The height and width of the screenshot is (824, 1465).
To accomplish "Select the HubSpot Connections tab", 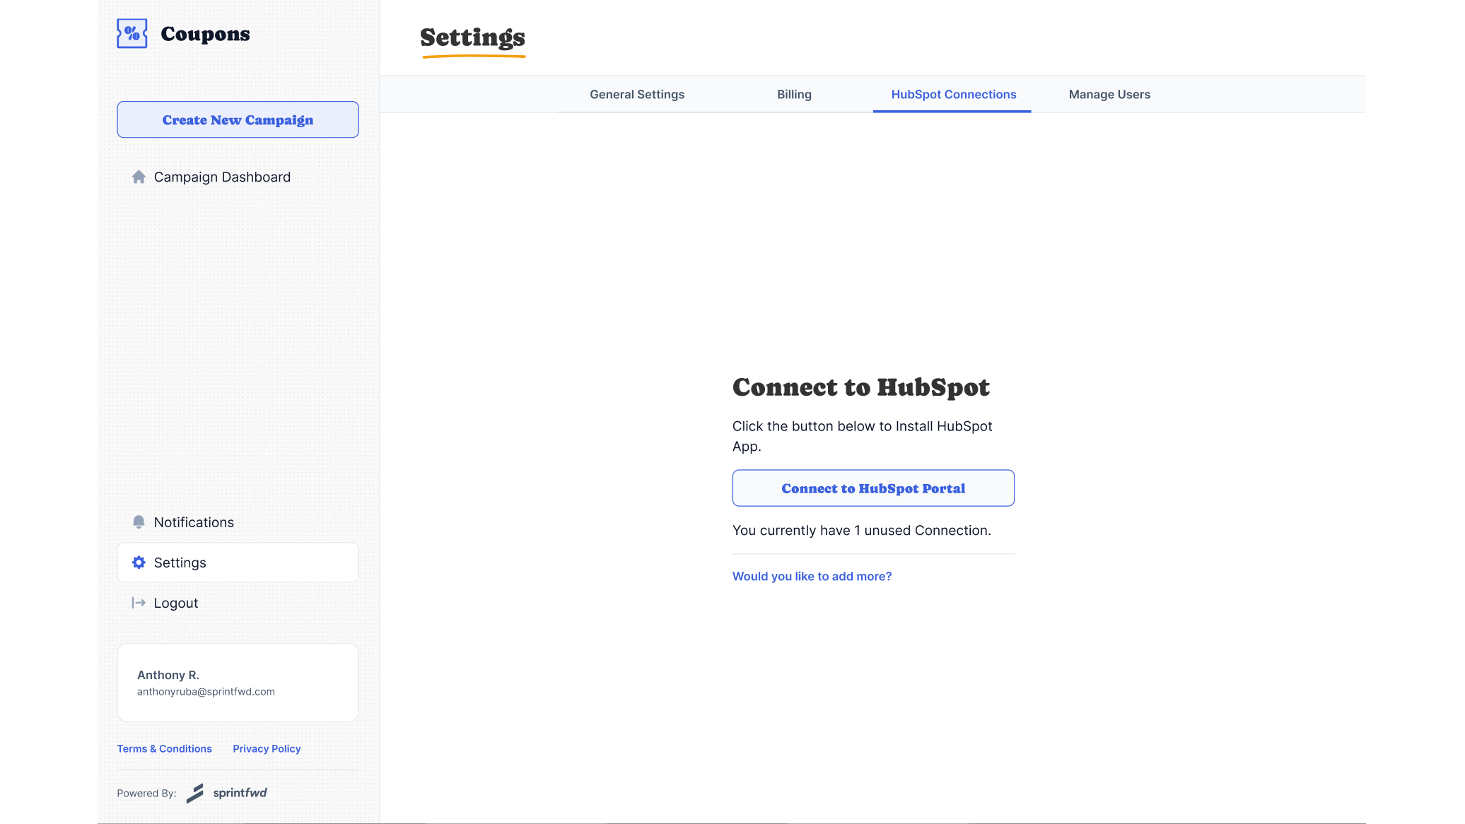I will click(x=953, y=95).
